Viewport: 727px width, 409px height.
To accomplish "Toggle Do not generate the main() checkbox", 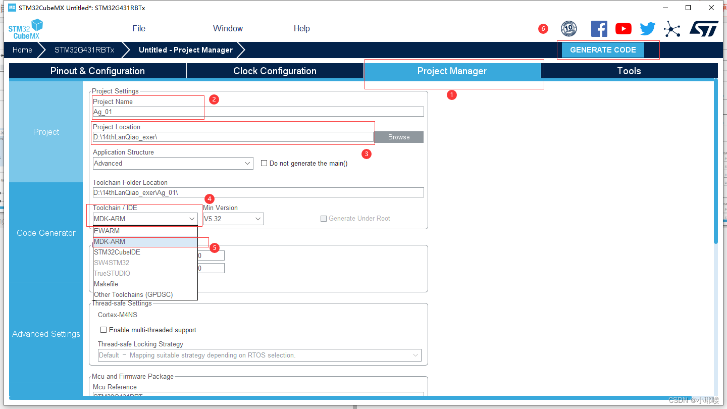I will 264,164.
